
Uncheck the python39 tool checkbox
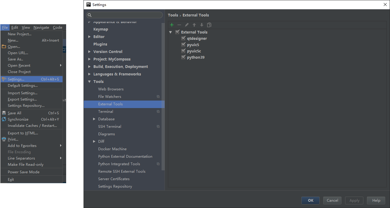183,57
